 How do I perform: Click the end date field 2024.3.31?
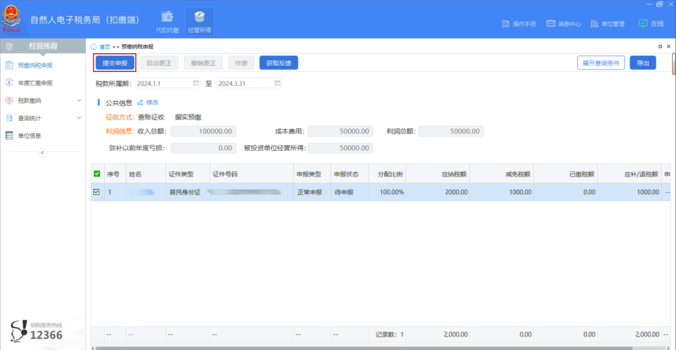(x=249, y=83)
